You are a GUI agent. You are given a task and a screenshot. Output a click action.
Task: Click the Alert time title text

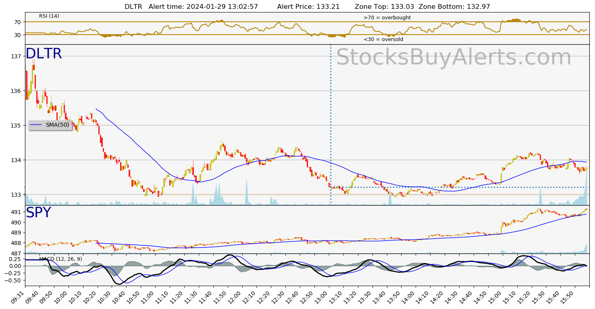click(x=203, y=6)
